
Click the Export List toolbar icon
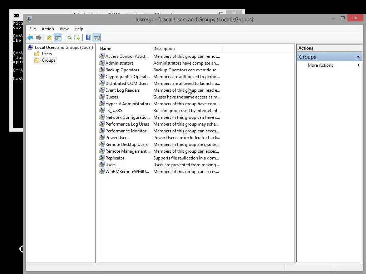[x=77, y=37]
